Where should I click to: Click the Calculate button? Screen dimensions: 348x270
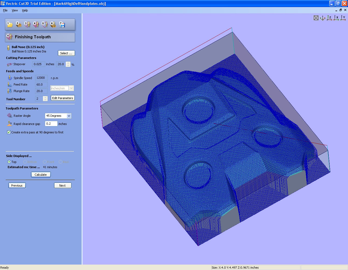click(41, 175)
